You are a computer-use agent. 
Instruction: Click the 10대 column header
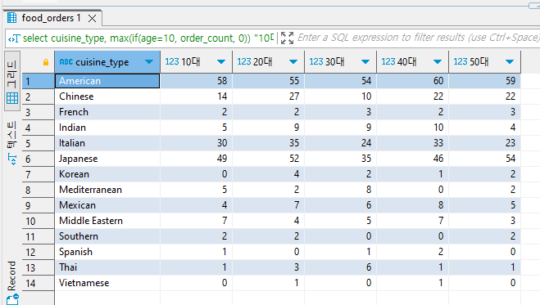coord(197,62)
